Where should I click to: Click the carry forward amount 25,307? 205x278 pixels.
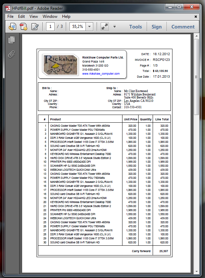(x=164, y=251)
